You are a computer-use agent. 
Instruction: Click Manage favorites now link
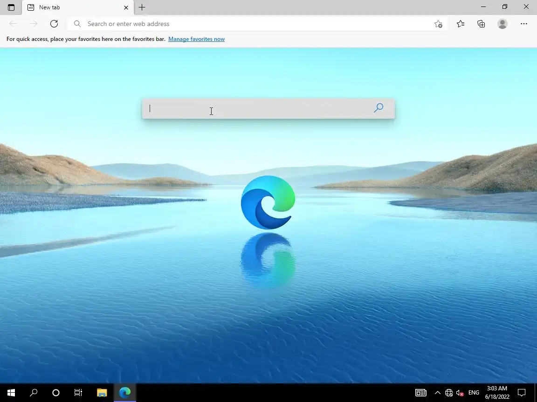click(196, 39)
